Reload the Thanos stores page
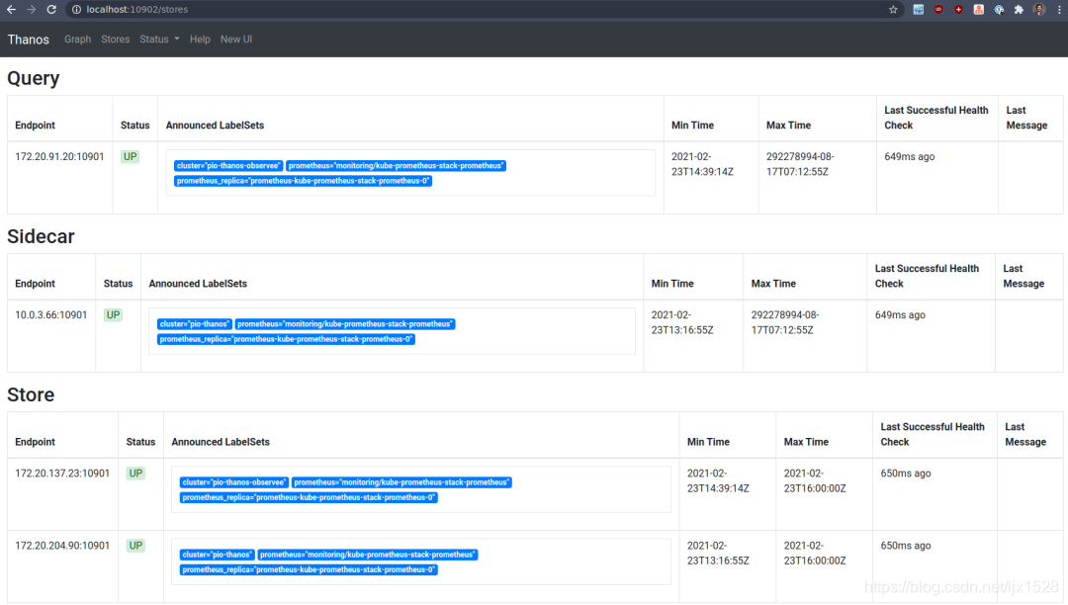 tap(51, 10)
